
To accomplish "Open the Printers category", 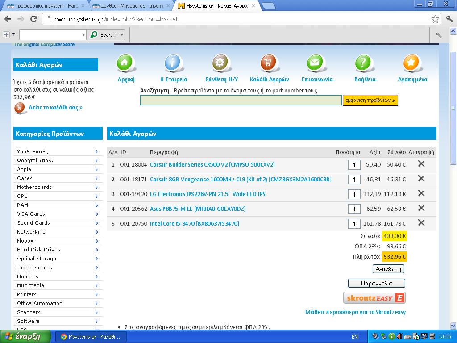I will pyautogui.click(x=27, y=294).
